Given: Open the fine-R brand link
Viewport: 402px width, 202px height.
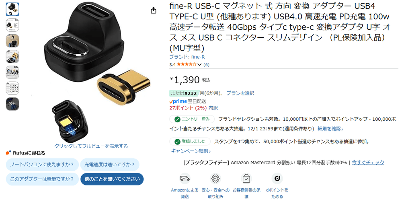Looking at the screenshot, I should point(187,57).
